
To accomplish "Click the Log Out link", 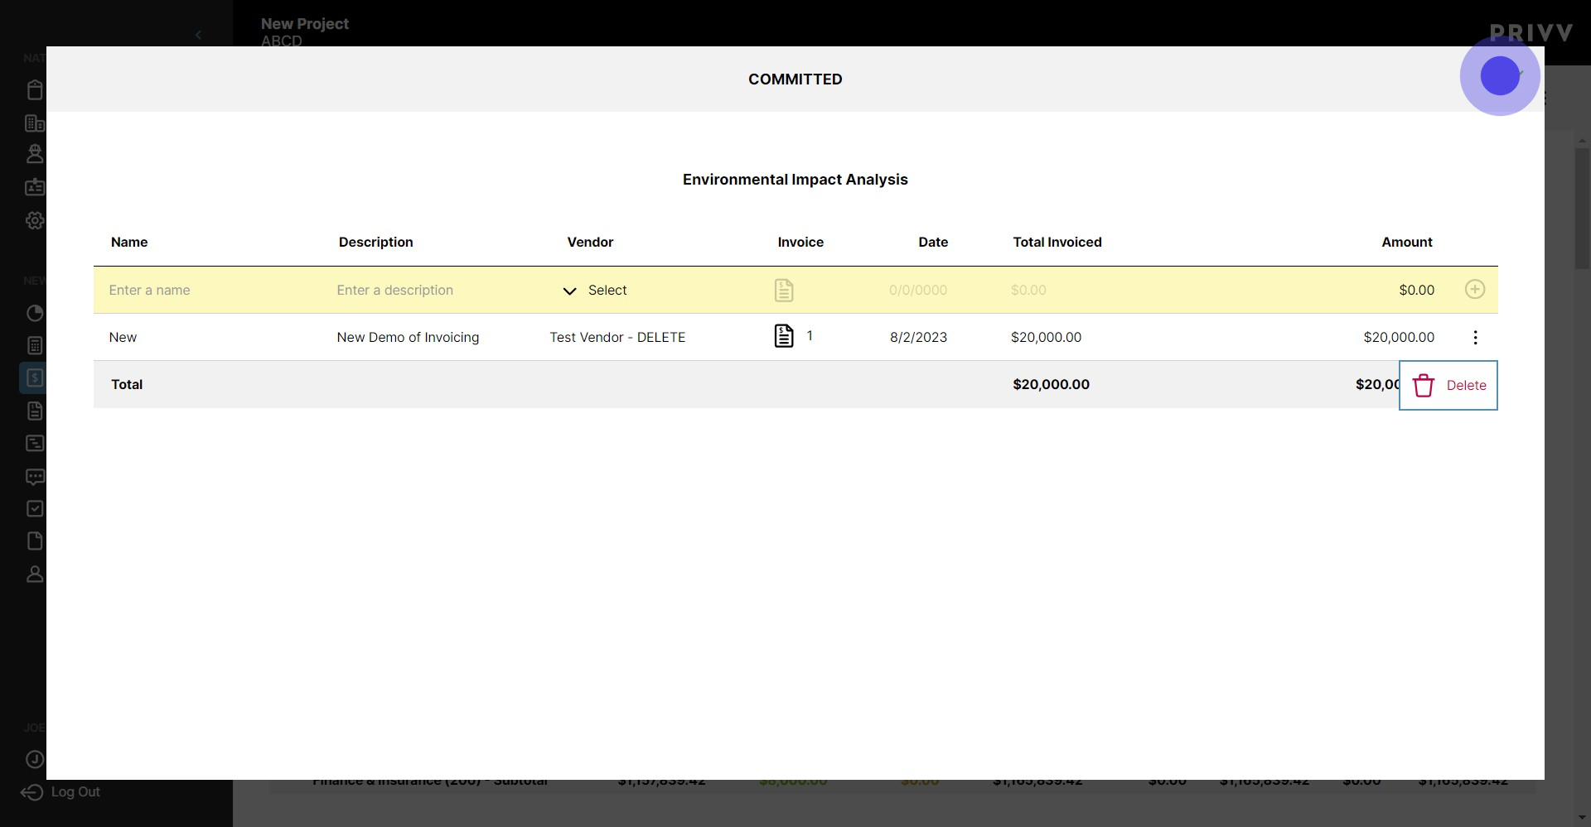I will [x=75, y=792].
